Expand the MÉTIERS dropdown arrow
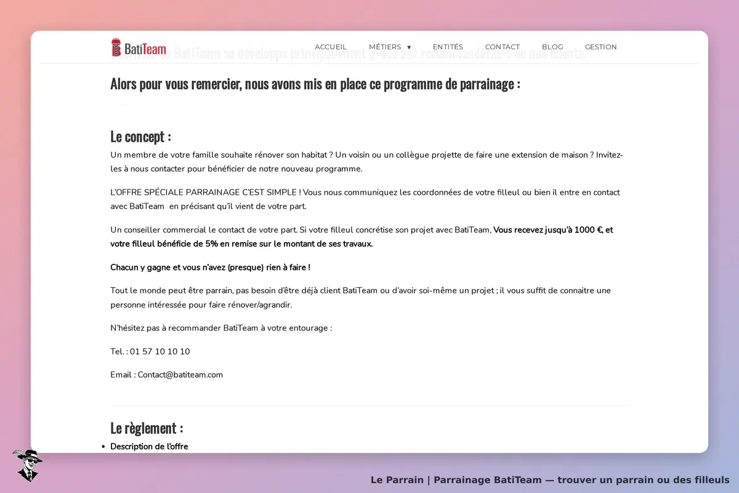Image resolution: width=739 pixels, height=493 pixels. (409, 47)
